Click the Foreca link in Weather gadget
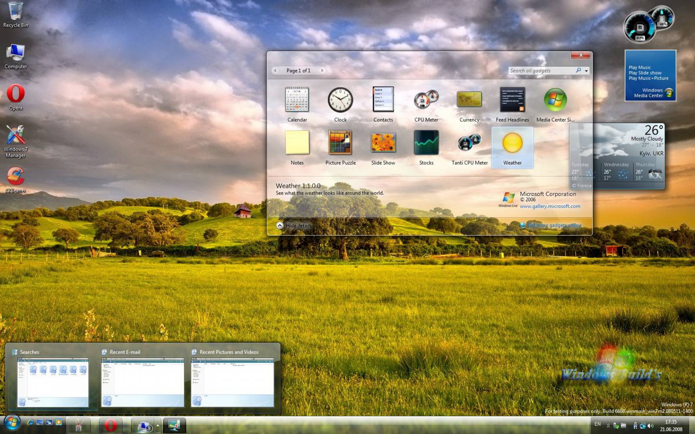 [582, 186]
